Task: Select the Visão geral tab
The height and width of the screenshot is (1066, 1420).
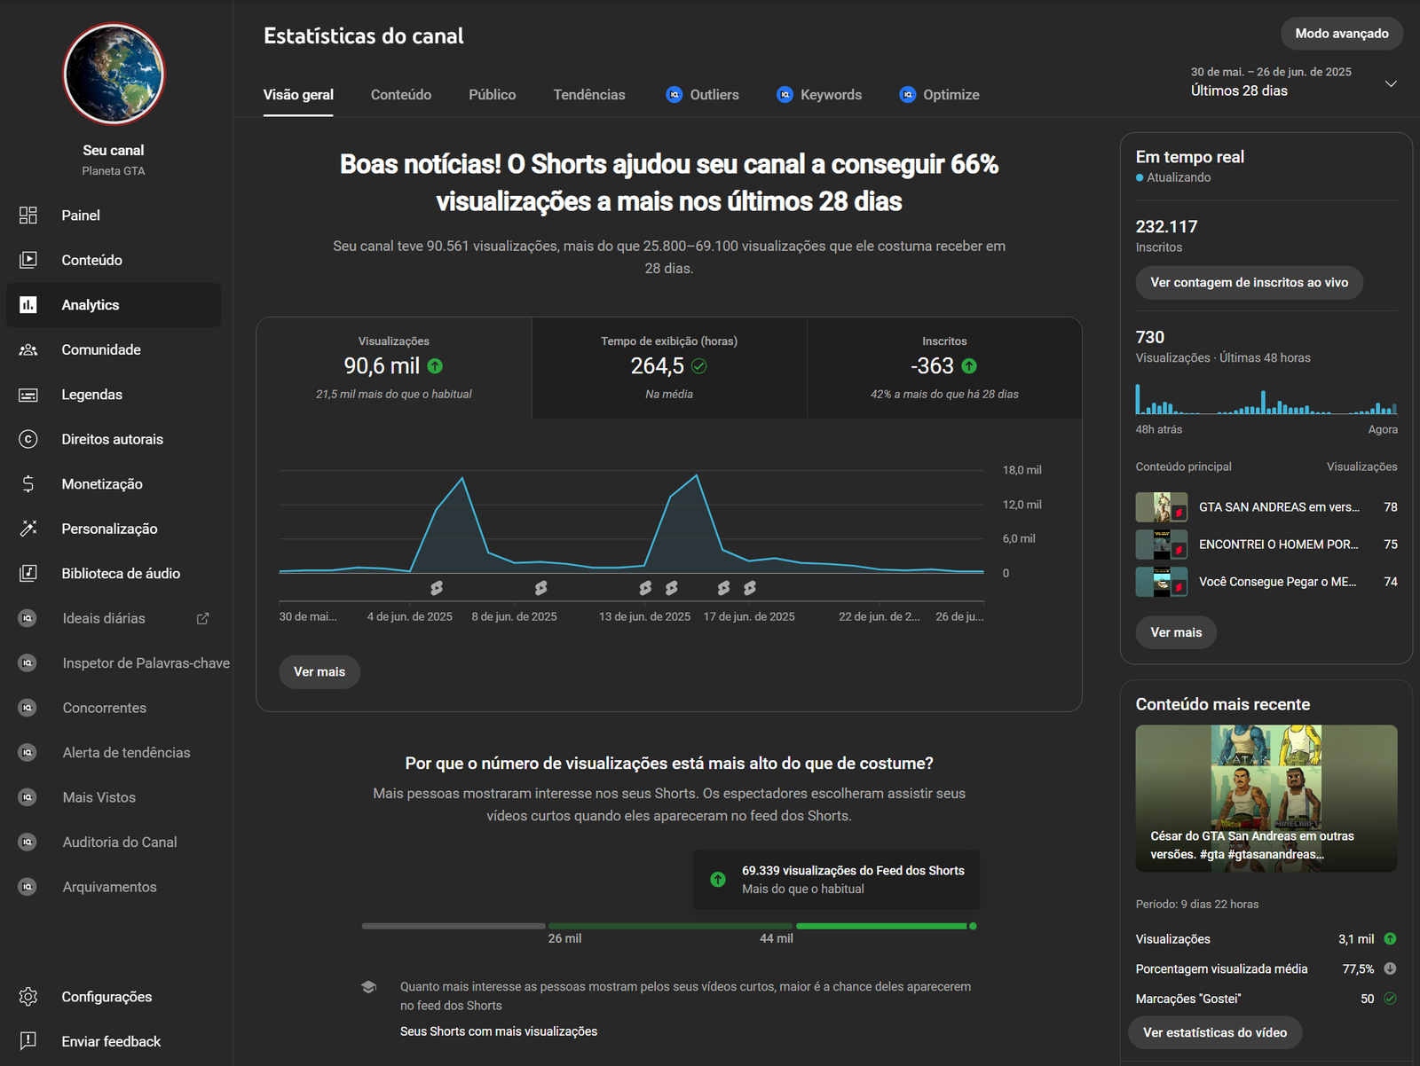Action: point(298,95)
